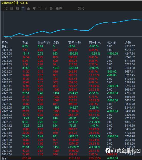This screenshot has height=160, width=142.
Task: Select the 周 weekly statistics tab
Action: [x=17, y=8]
